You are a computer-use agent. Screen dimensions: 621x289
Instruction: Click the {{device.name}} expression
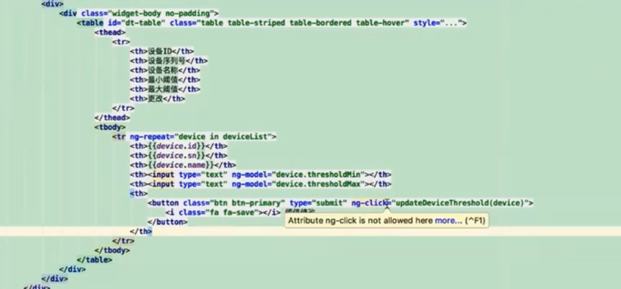180,165
